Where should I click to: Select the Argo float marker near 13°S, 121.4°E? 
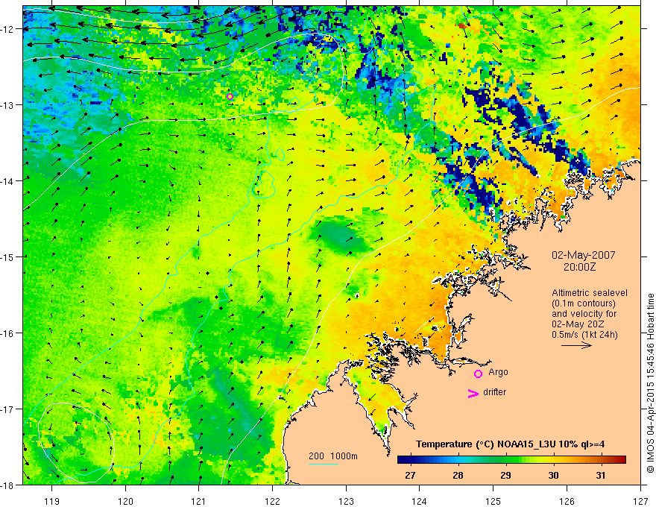[x=230, y=97]
